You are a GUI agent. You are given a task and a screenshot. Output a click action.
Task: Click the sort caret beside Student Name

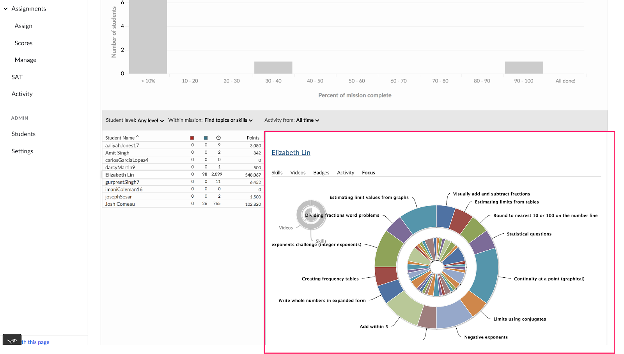point(137,137)
